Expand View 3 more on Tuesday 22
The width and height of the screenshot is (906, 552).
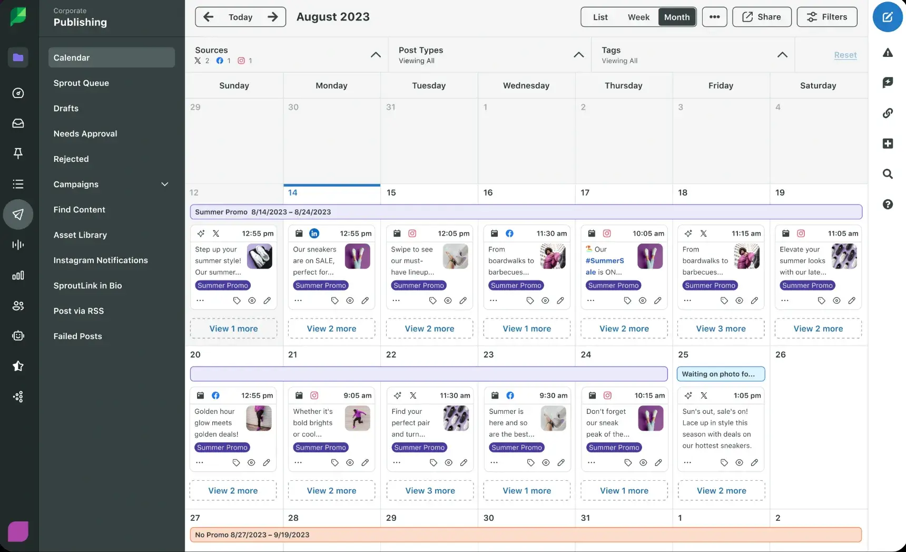point(430,490)
